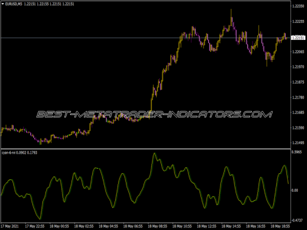
Task: Click the 18 May 18:55 time label
Action: (x=280, y=226)
